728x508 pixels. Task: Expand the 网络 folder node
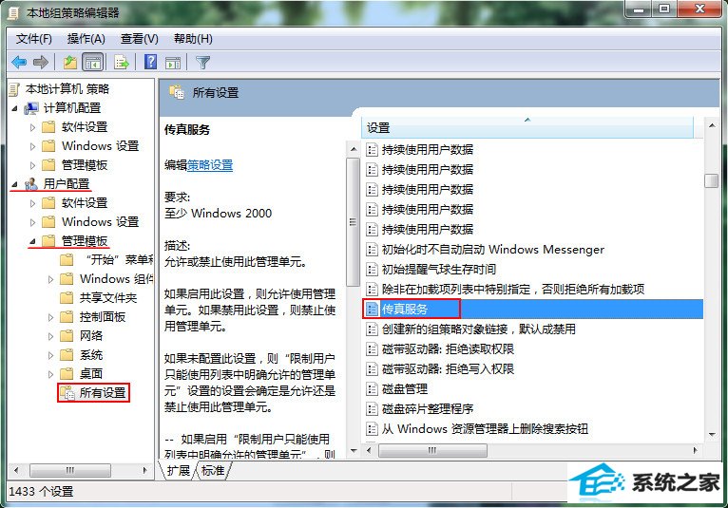[x=50, y=336]
